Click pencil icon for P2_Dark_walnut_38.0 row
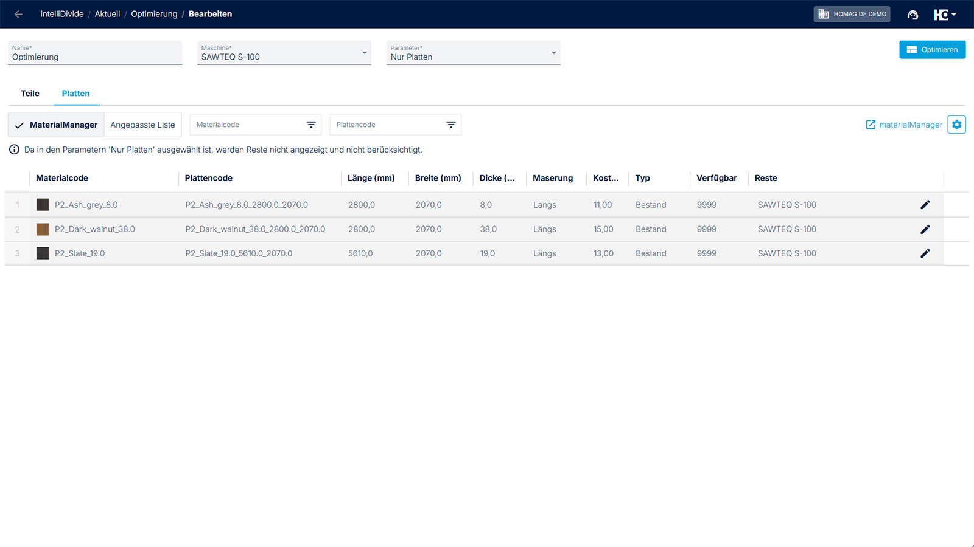Viewport: 974px width, 547px height. (925, 229)
